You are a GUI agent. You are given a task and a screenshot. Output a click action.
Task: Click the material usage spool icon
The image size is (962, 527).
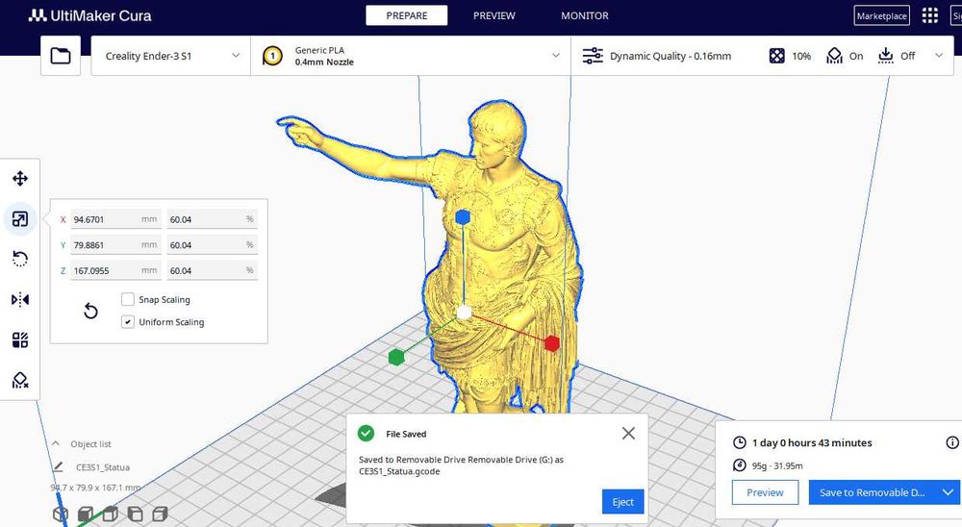coord(740,465)
